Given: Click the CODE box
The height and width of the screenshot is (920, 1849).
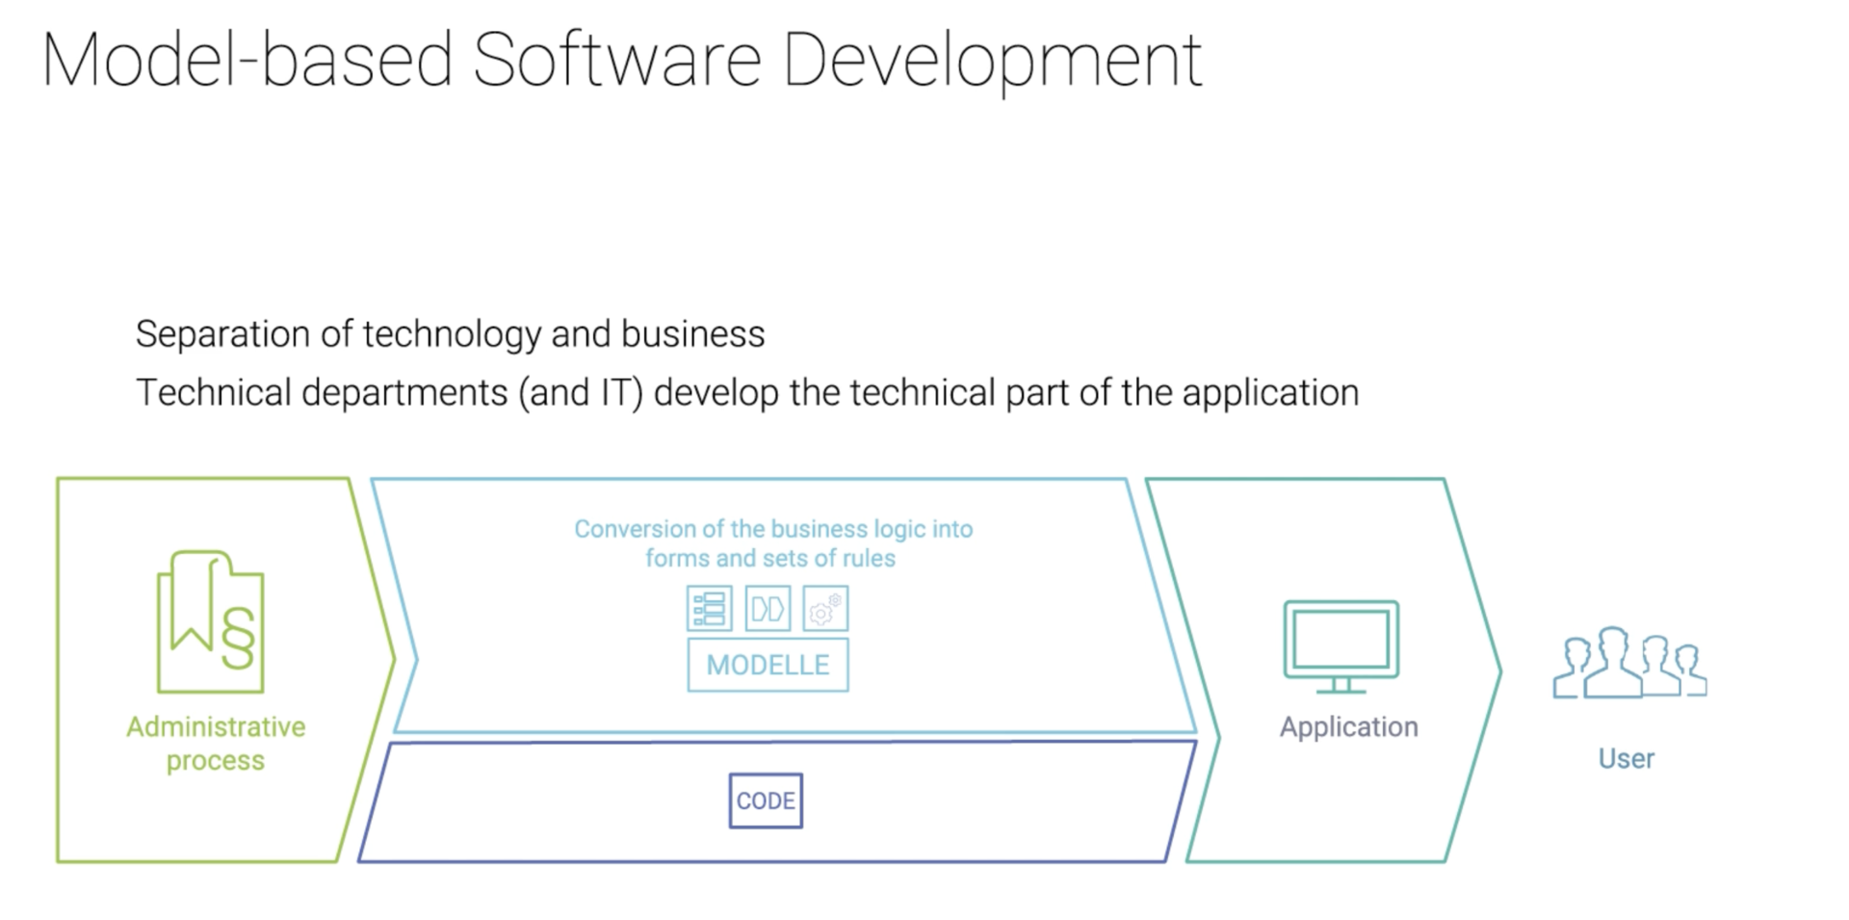Looking at the screenshot, I should [x=766, y=801].
